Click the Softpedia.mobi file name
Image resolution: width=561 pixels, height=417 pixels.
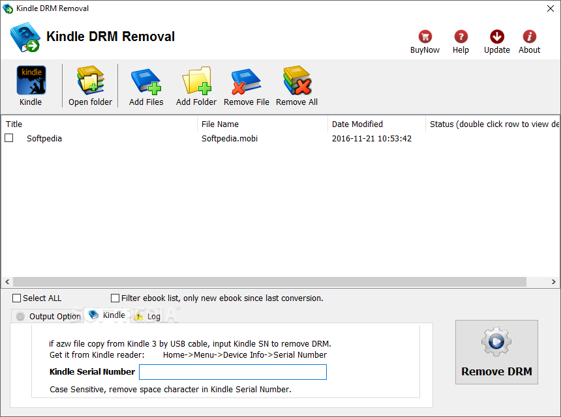(230, 139)
